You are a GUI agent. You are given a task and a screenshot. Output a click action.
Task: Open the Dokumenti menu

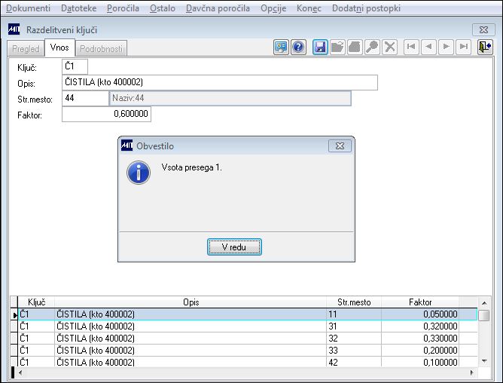pos(28,8)
